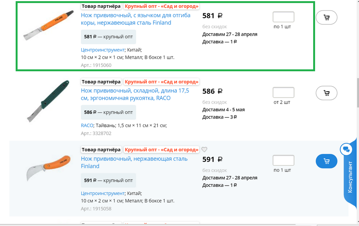Enter quantity box for 591 ₽ knife
The image size is (359, 226).
pos(283,160)
